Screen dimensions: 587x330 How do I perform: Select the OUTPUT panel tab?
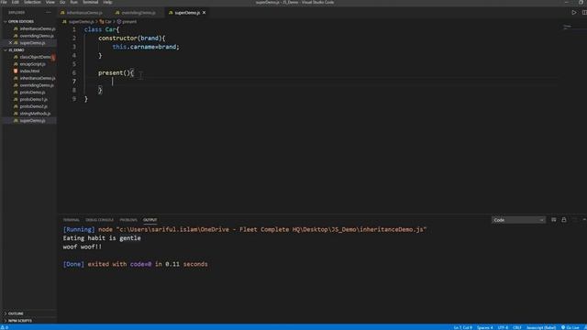coord(150,220)
